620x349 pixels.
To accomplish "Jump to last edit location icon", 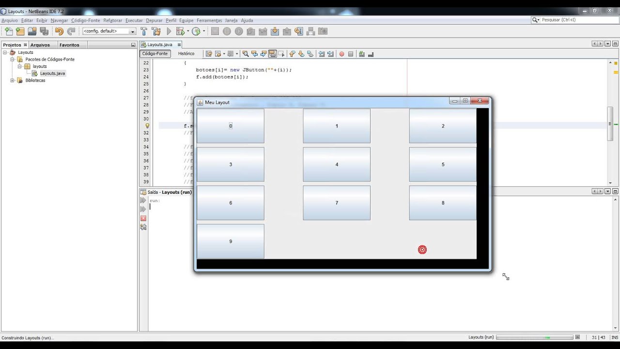I will pos(209,54).
